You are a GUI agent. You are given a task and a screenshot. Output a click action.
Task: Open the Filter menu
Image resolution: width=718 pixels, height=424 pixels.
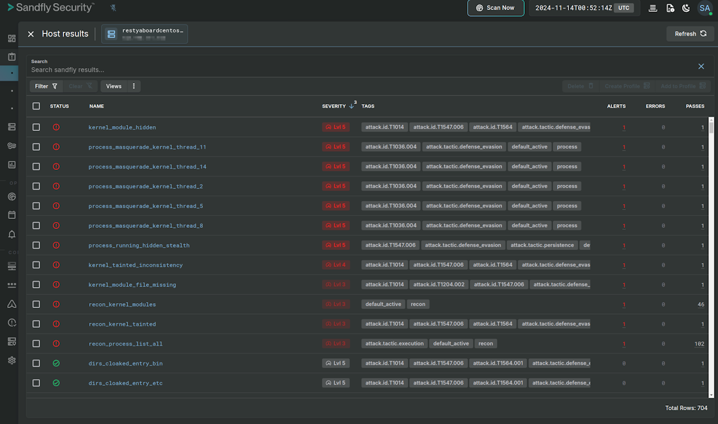coord(45,86)
